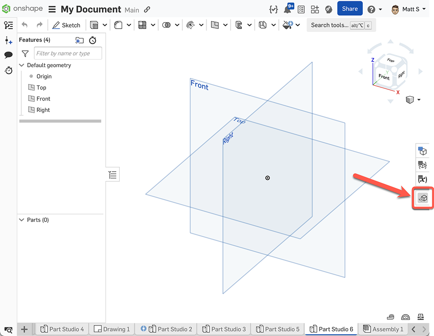Open the custom tables panel icon

point(422,165)
